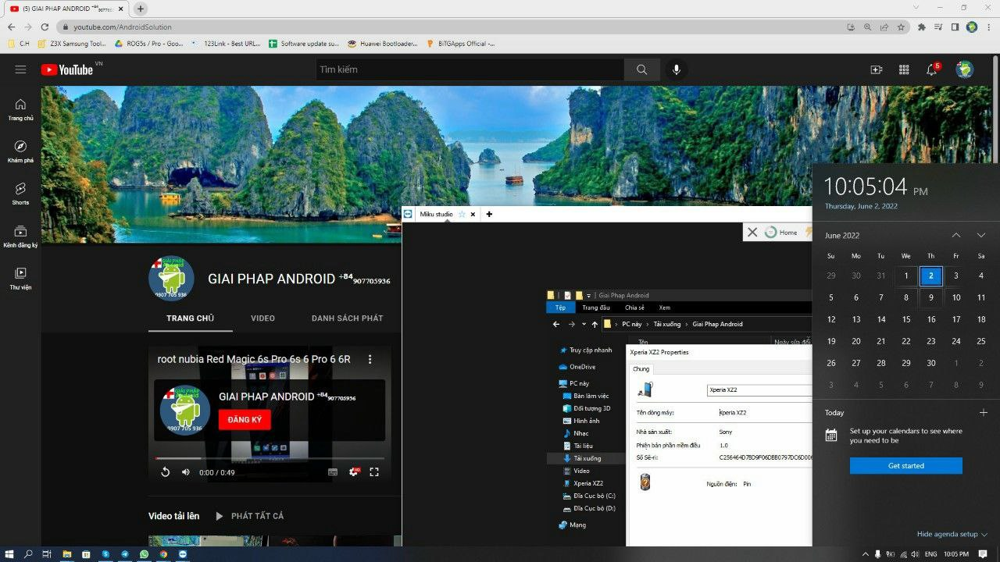Enter fullscreen on the video player
Screen dimensions: 1000x562
[374, 472]
